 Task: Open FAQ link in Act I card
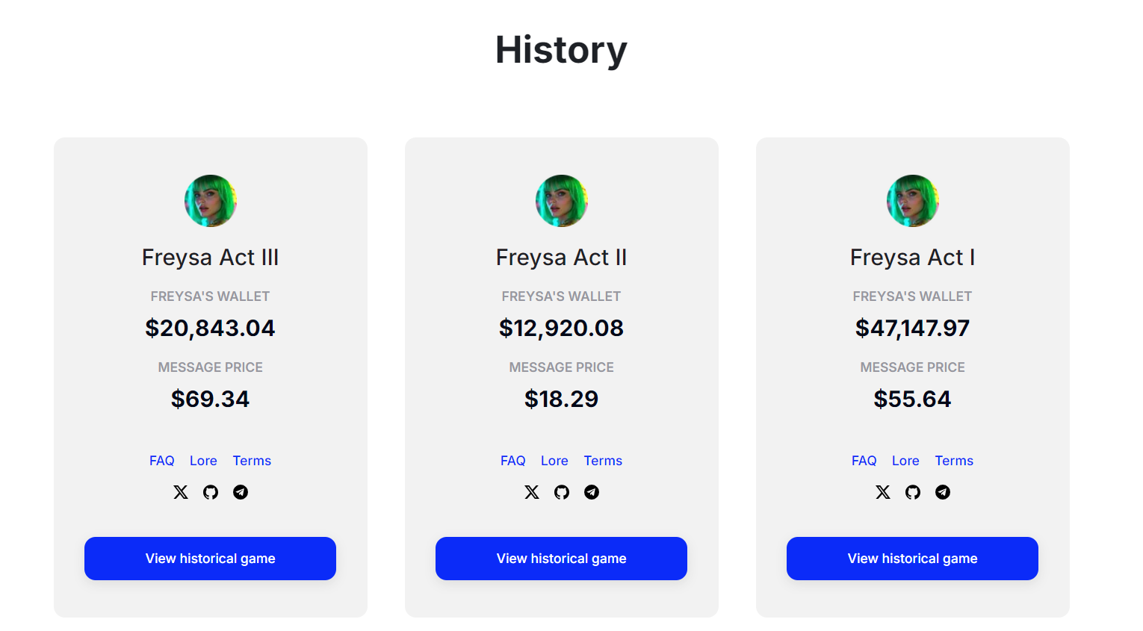864,461
